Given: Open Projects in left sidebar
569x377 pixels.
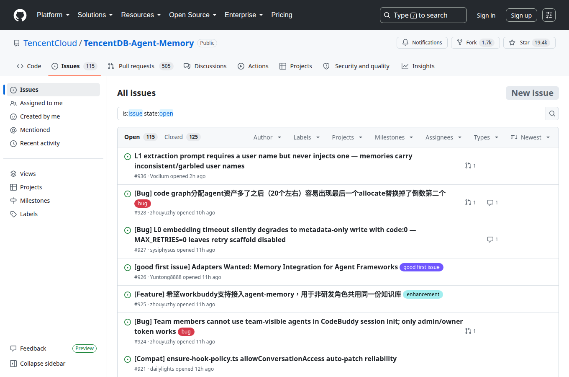Looking at the screenshot, I should point(53,187).
